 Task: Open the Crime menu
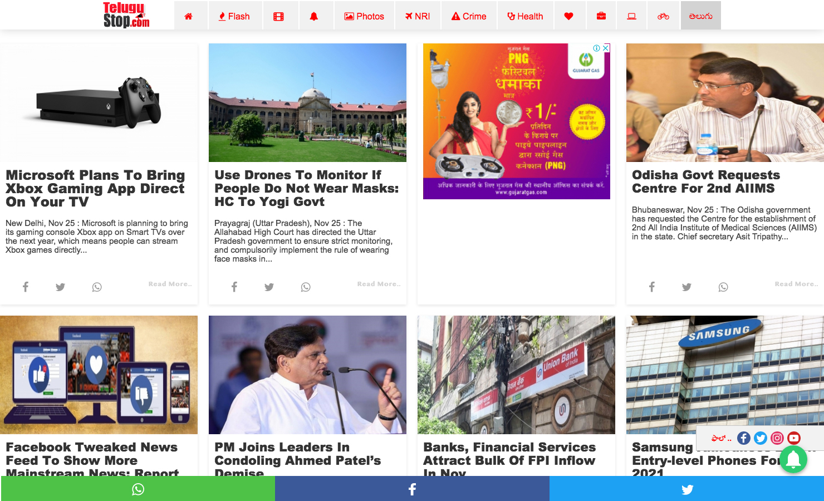(469, 16)
